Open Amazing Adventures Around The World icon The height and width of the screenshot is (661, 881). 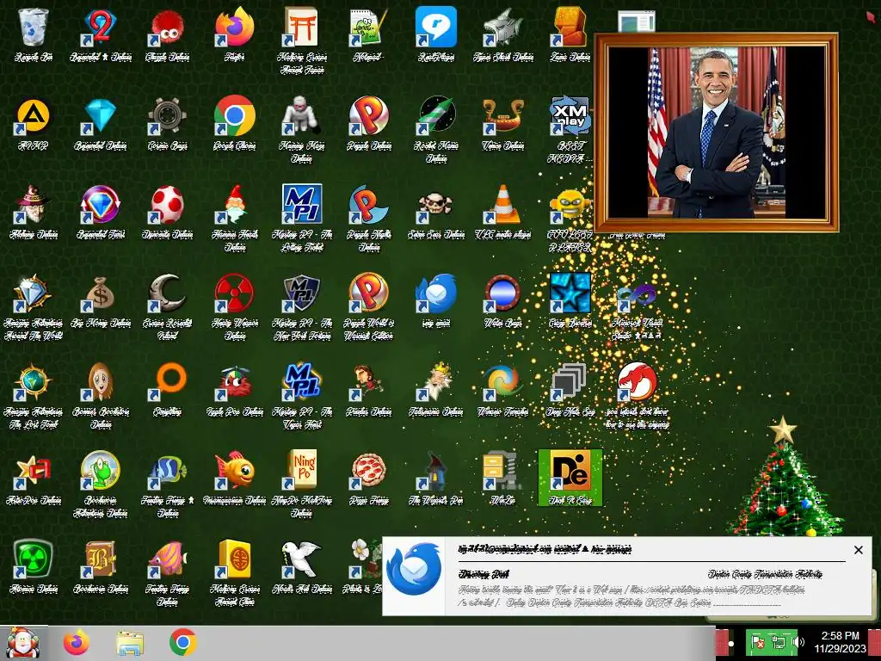click(x=34, y=294)
